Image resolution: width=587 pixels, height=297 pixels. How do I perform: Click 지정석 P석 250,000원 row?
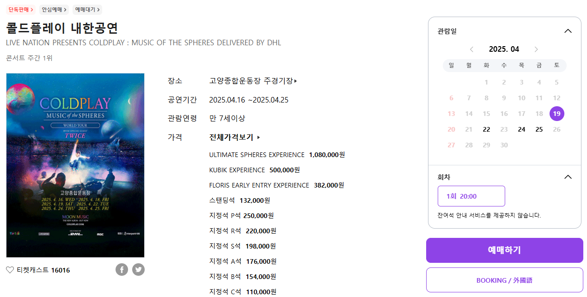pos(242,216)
